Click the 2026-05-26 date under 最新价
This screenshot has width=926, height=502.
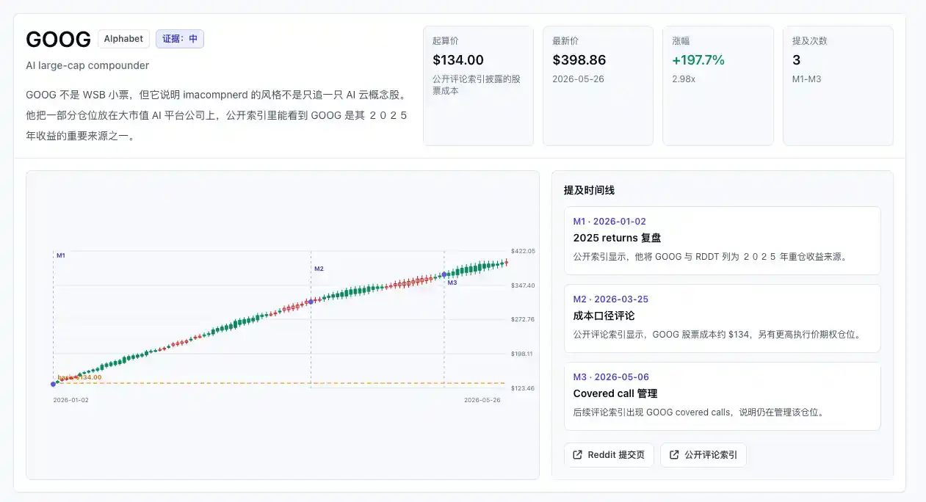[578, 79]
